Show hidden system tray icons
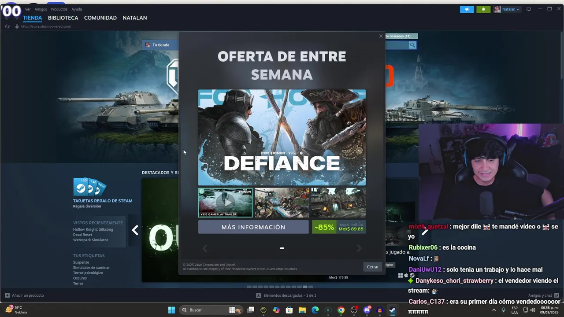The width and height of the screenshot is (564, 317). click(493, 310)
